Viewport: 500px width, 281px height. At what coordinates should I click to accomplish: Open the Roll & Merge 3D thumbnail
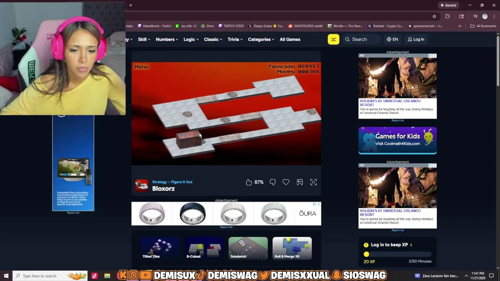(292, 248)
